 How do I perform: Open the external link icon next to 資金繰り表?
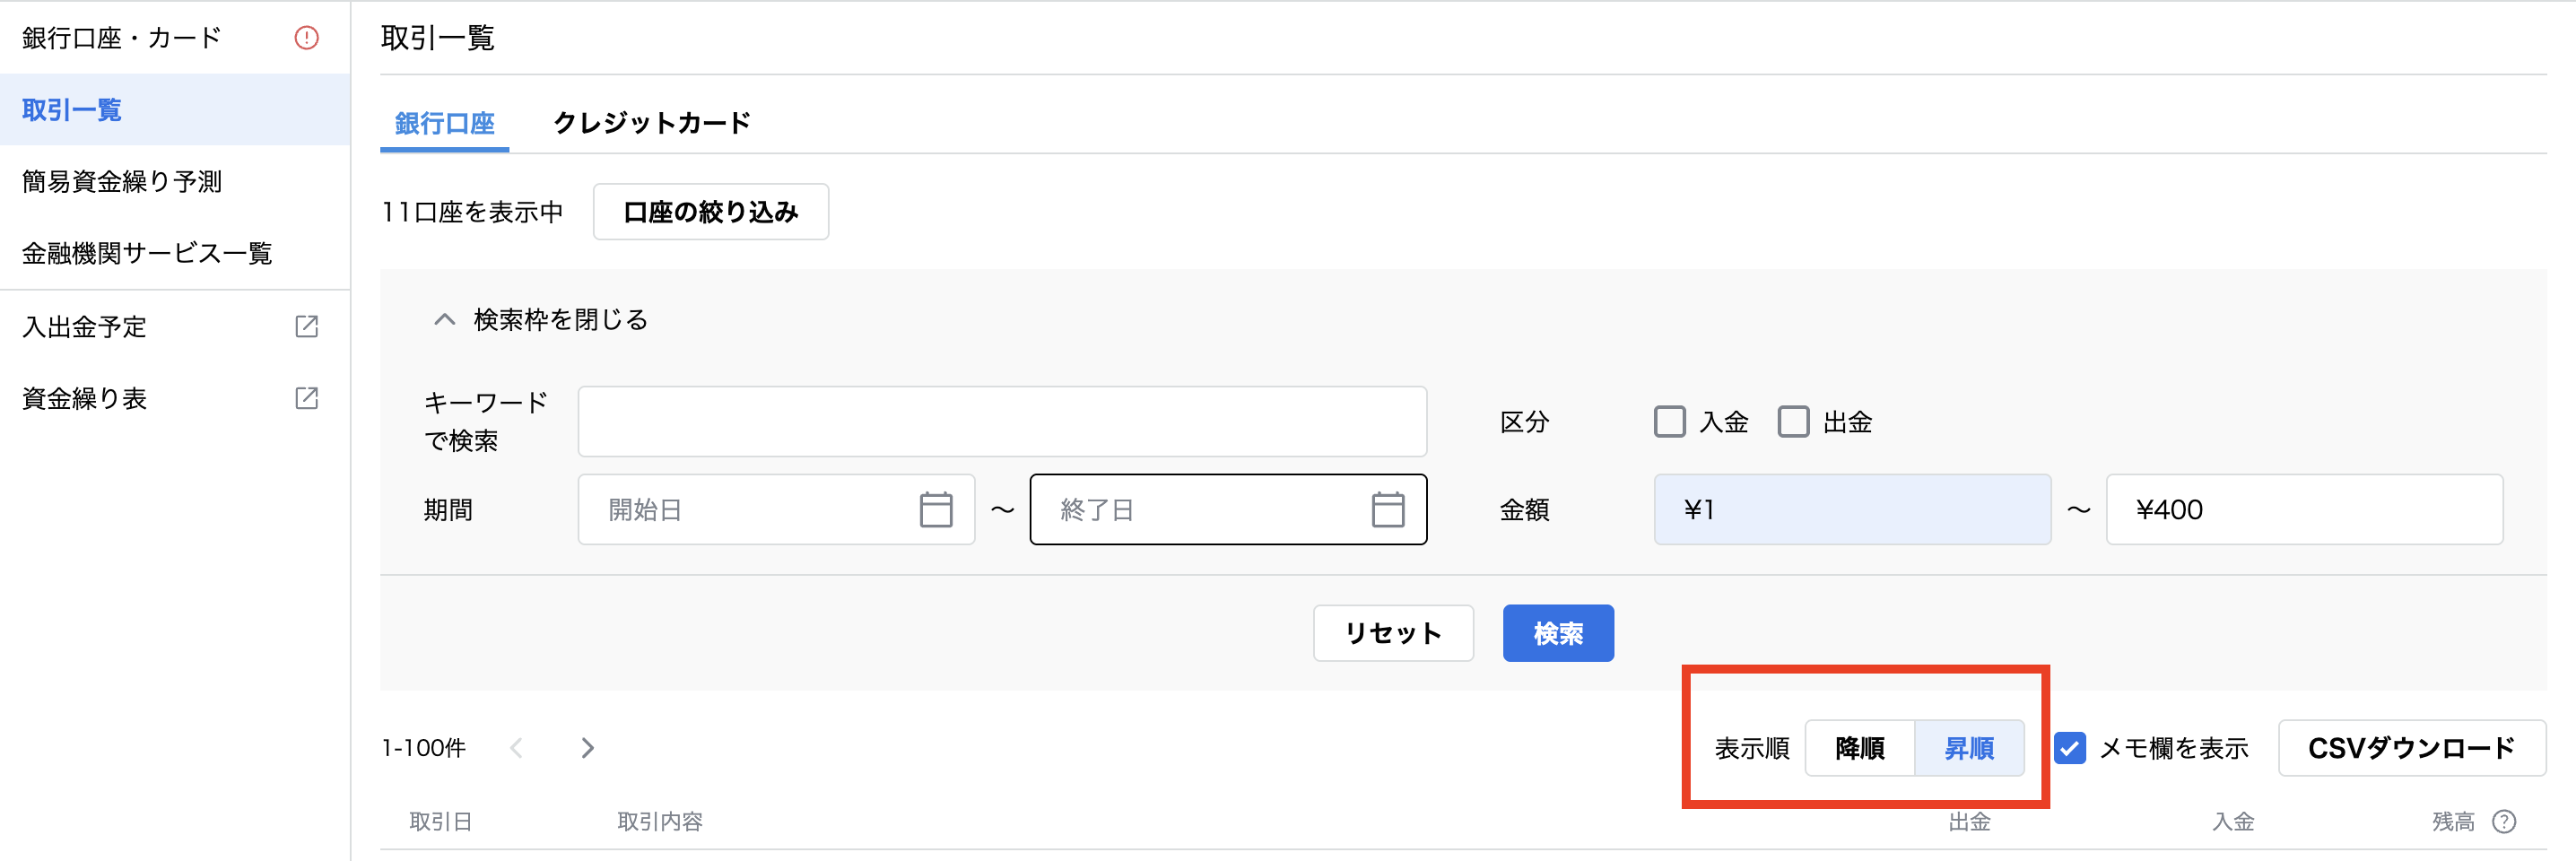pos(306,398)
